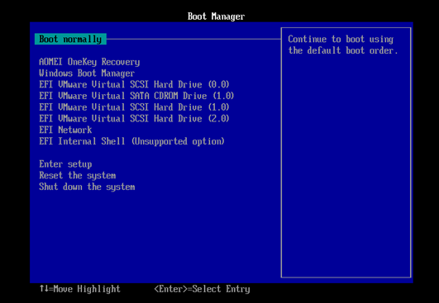Click the Move Highlight hint text
Image resolution: width=439 pixels, height=303 pixels.
80,289
